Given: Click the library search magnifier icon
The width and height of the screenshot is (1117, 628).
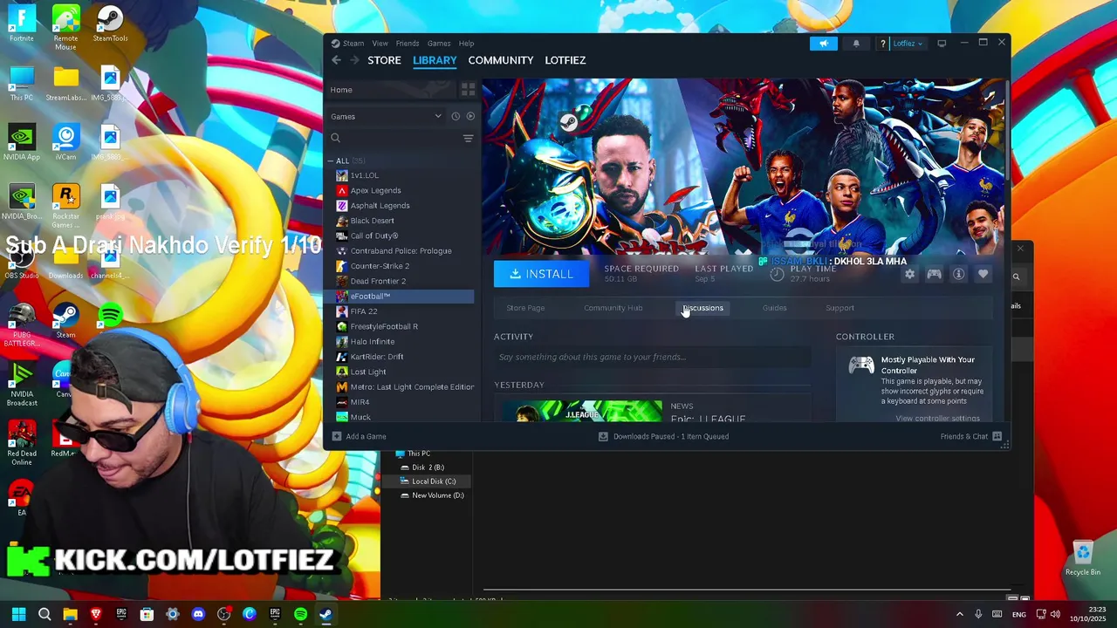Looking at the screenshot, I should pyautogui.click(x=335, y=138).
